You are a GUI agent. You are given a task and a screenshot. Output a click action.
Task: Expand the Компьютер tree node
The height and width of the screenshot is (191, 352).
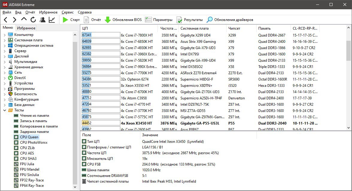tap(5, 35)
